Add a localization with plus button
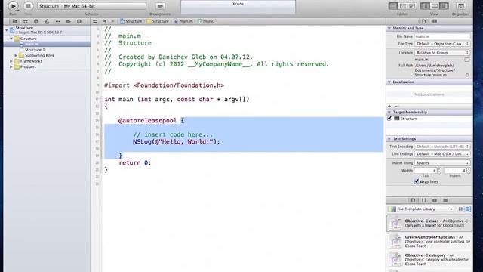The width and height of the screenshot is (483, 272). click(389, 106)
